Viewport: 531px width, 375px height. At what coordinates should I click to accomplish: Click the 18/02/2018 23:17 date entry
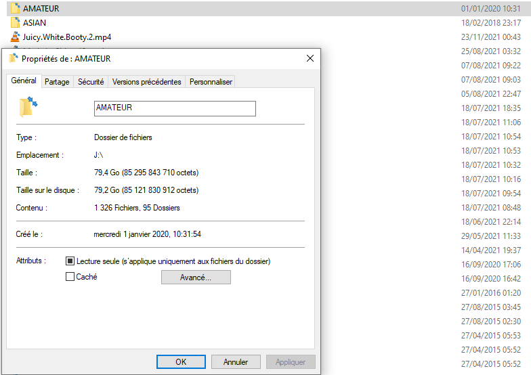[x=491, y=23]
